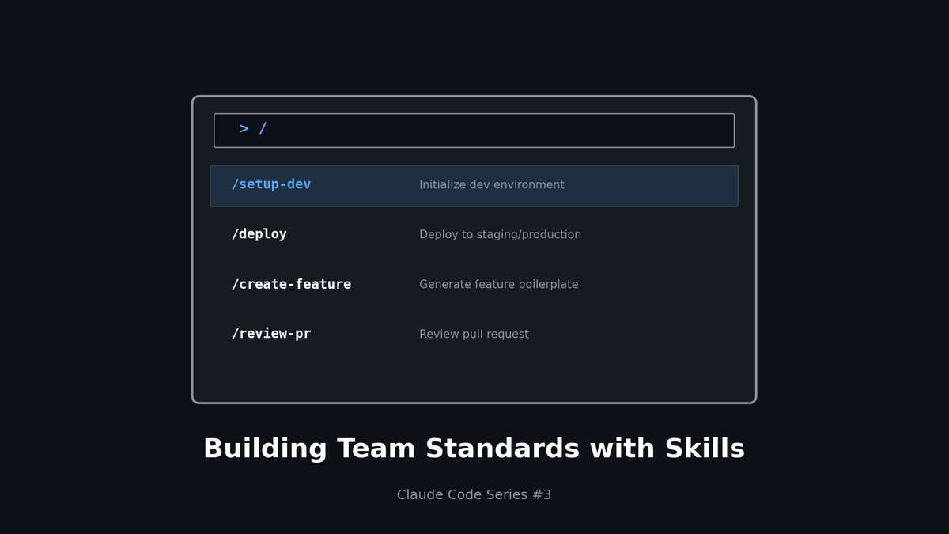This screenshot has height=534, width=949.
Task: Click the 'Review pull request' description text
Action: 474,334
